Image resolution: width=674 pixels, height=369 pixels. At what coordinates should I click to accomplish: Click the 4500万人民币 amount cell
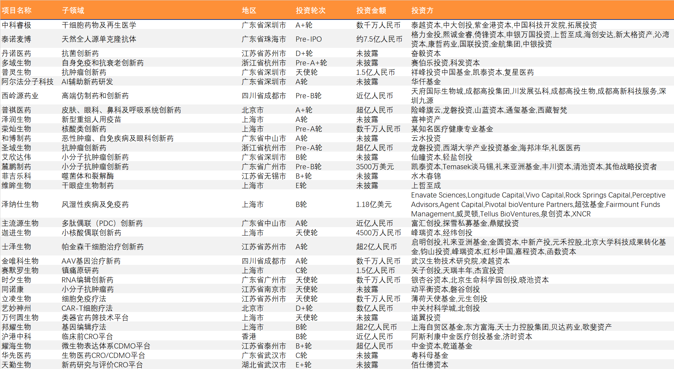click(378, 233)
